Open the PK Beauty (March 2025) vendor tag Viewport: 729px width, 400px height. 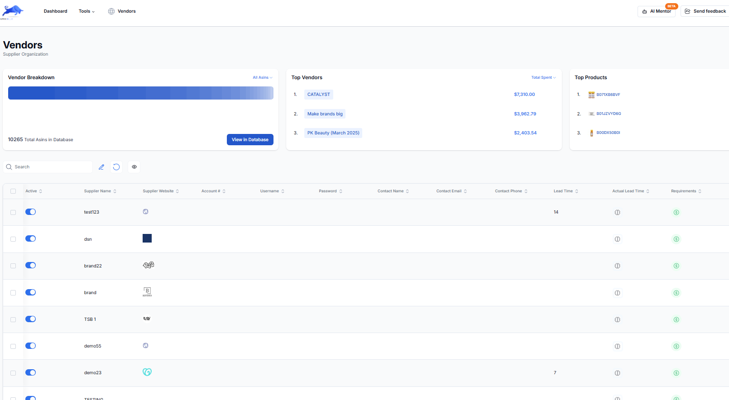point(333,133)
